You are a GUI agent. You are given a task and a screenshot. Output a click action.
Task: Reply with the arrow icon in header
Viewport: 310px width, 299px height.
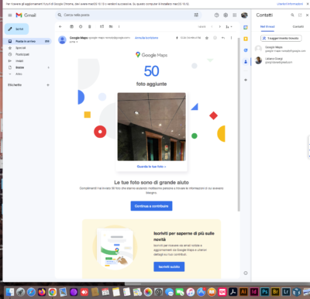point(223,38)
